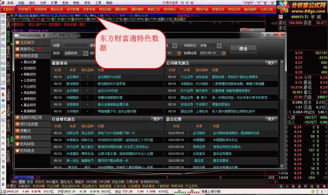The image size is (328, 195).
Task: Click the 指标 tab below chart
Action: pos(14,182)
